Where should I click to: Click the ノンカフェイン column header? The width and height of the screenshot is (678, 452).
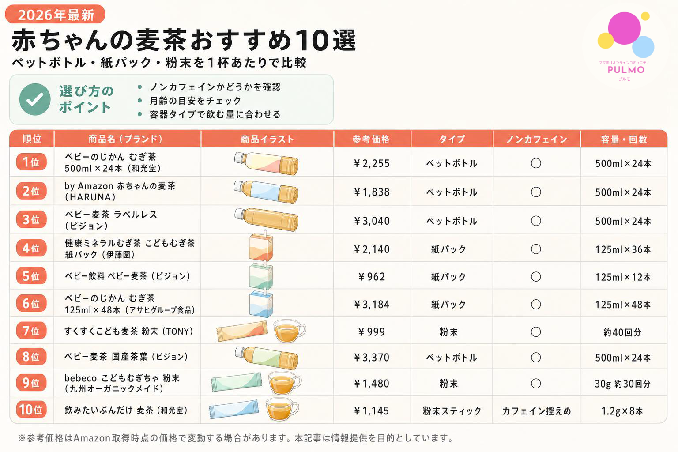coord(537,139)
